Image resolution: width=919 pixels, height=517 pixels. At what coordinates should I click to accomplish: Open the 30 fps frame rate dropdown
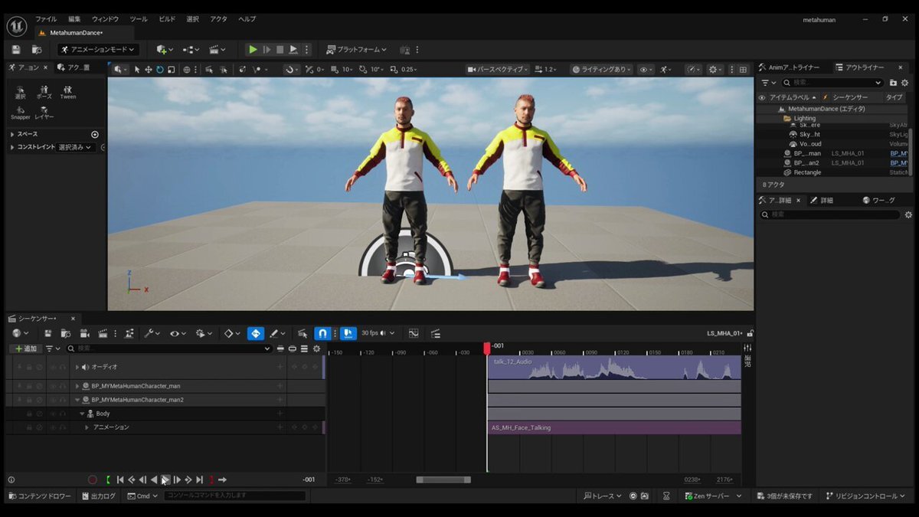tap(378, 333)
